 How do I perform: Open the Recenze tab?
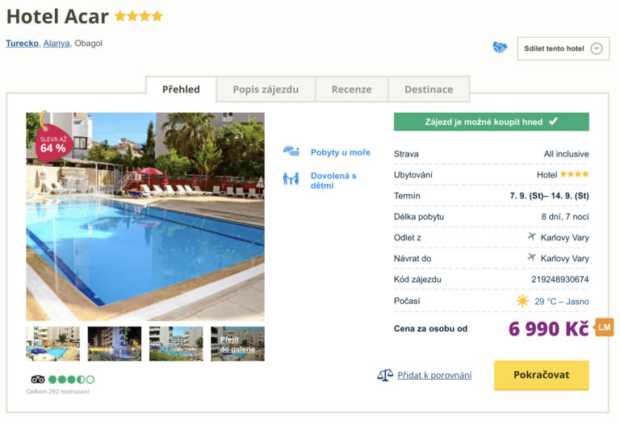click(x=351, y=90)
